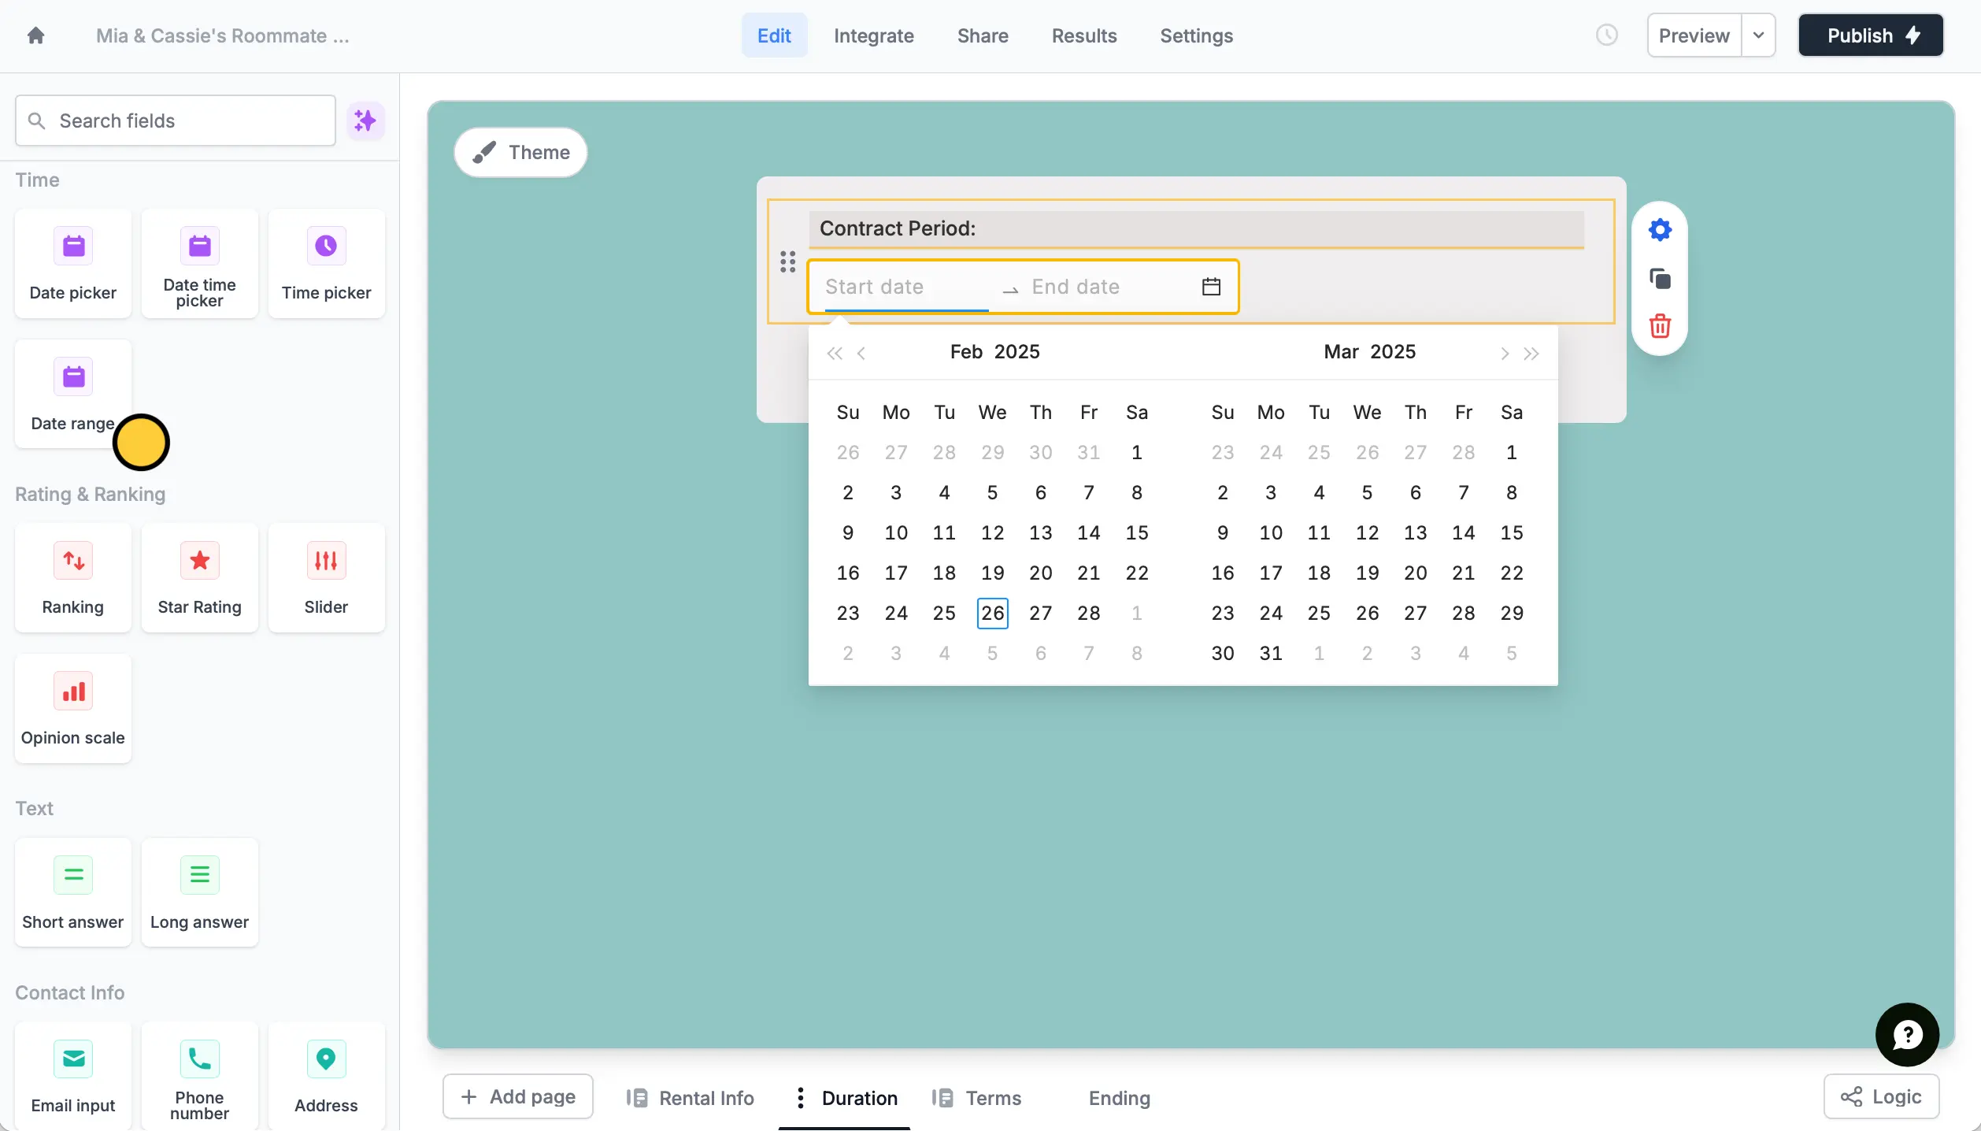Image resolution: width=1981 pixels, height=1131 pixels.
Task: Click the Start date input
Action: pos(905,287)
